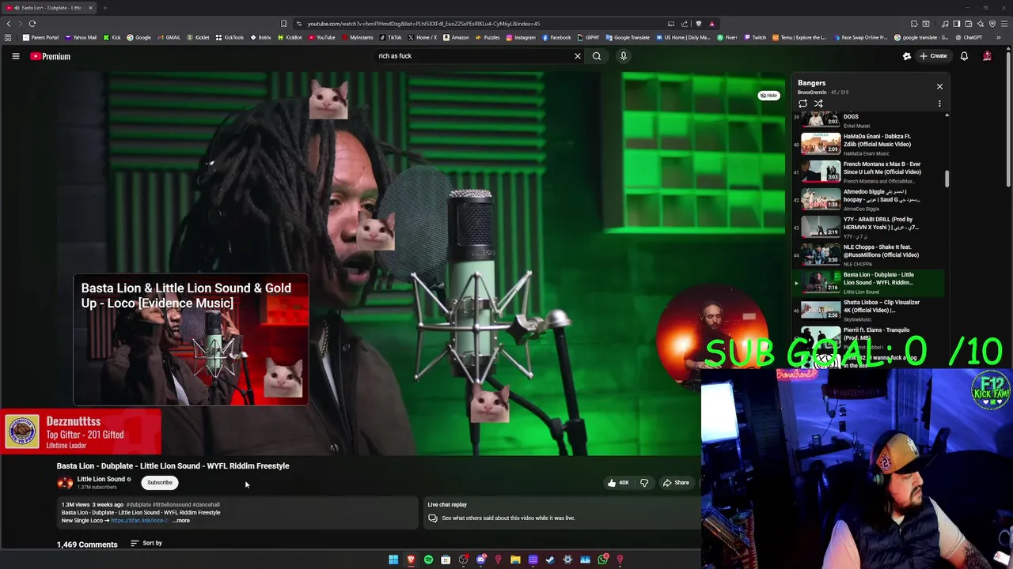Toggle loop playlist in Bangers panel

(802, 104)
